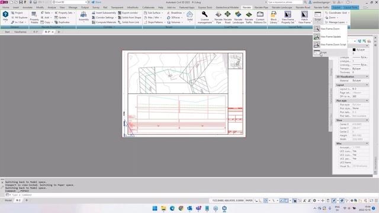Switch to the Model layout tab
The width and height of the screenshot is (379, 213).
click(8, 201)
